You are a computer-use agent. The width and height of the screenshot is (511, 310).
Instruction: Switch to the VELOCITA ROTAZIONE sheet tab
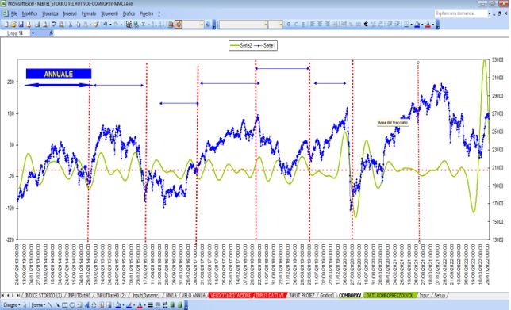tap(230, 296)
